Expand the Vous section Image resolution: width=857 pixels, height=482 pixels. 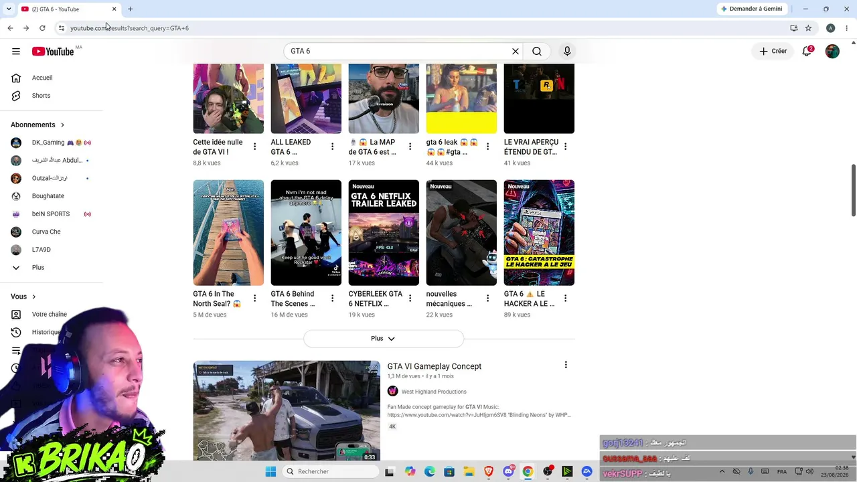pos(23,297)
